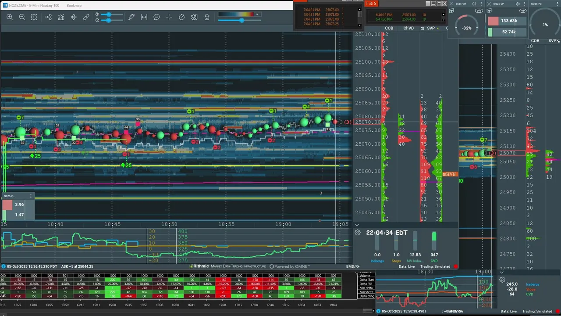This screenshot has width=561, height=316.
Task: Click the Rithmic data provider logo
Action: (199, 266)
